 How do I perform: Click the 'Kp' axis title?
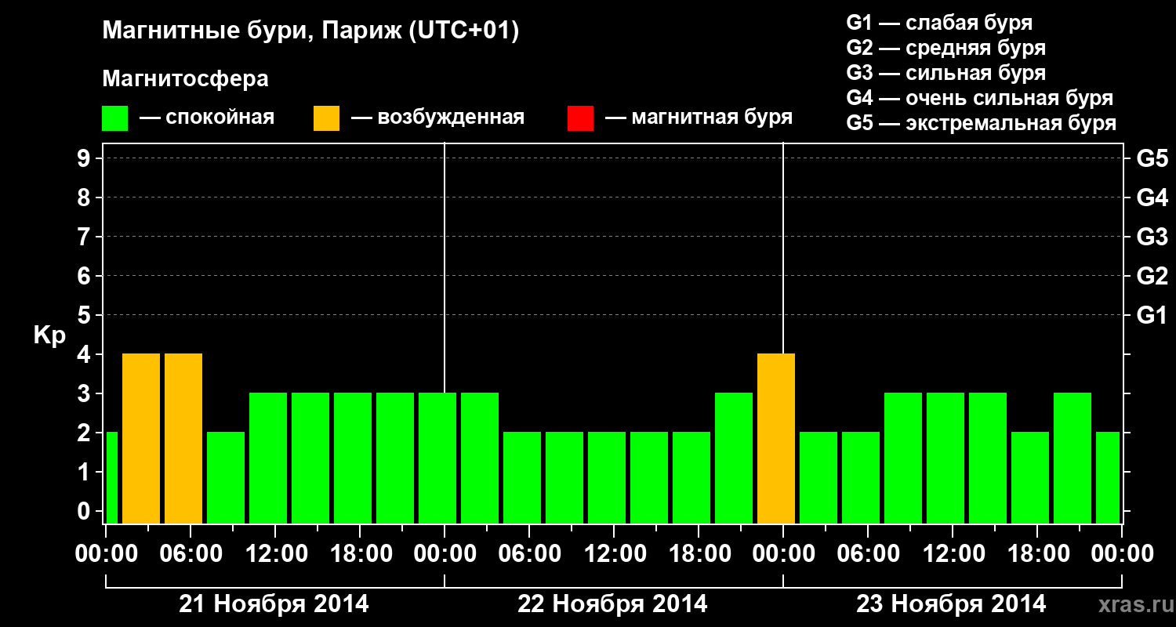tap(49, 335)
